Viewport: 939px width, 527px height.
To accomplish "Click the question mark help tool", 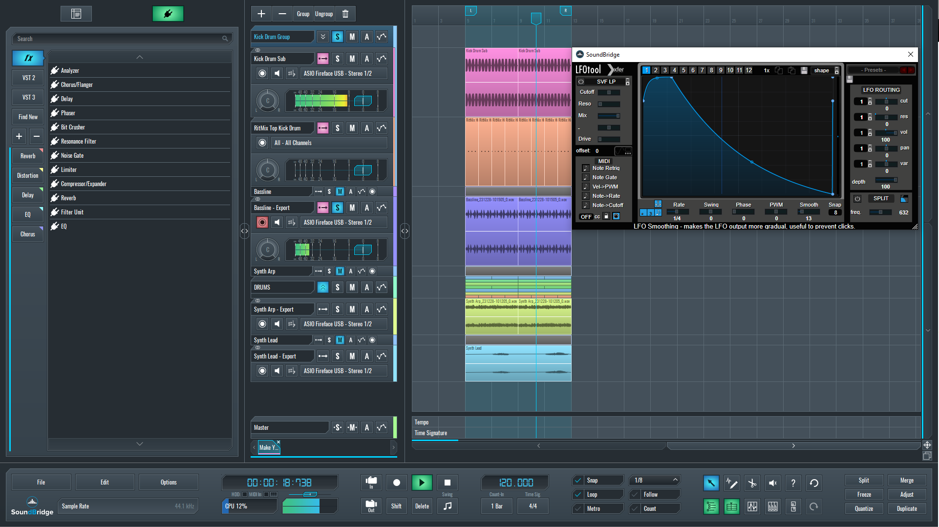I will (793, 483).
